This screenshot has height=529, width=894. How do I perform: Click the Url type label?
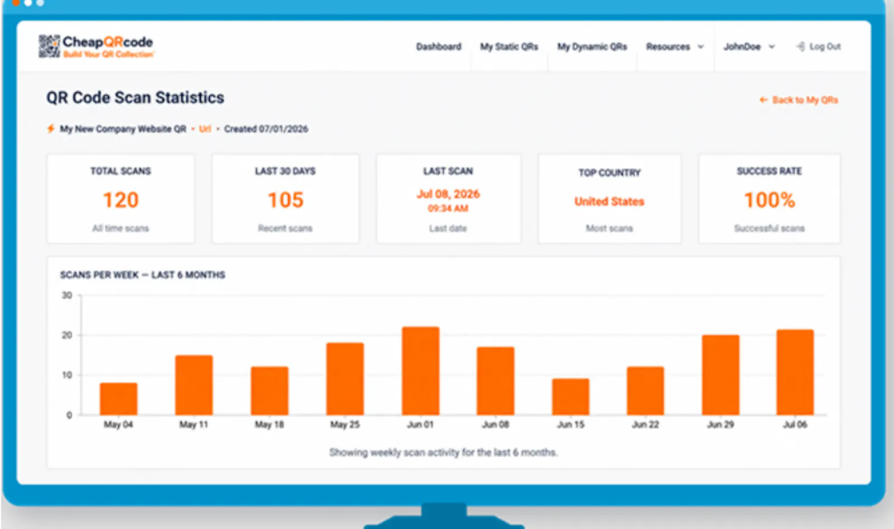205,129
